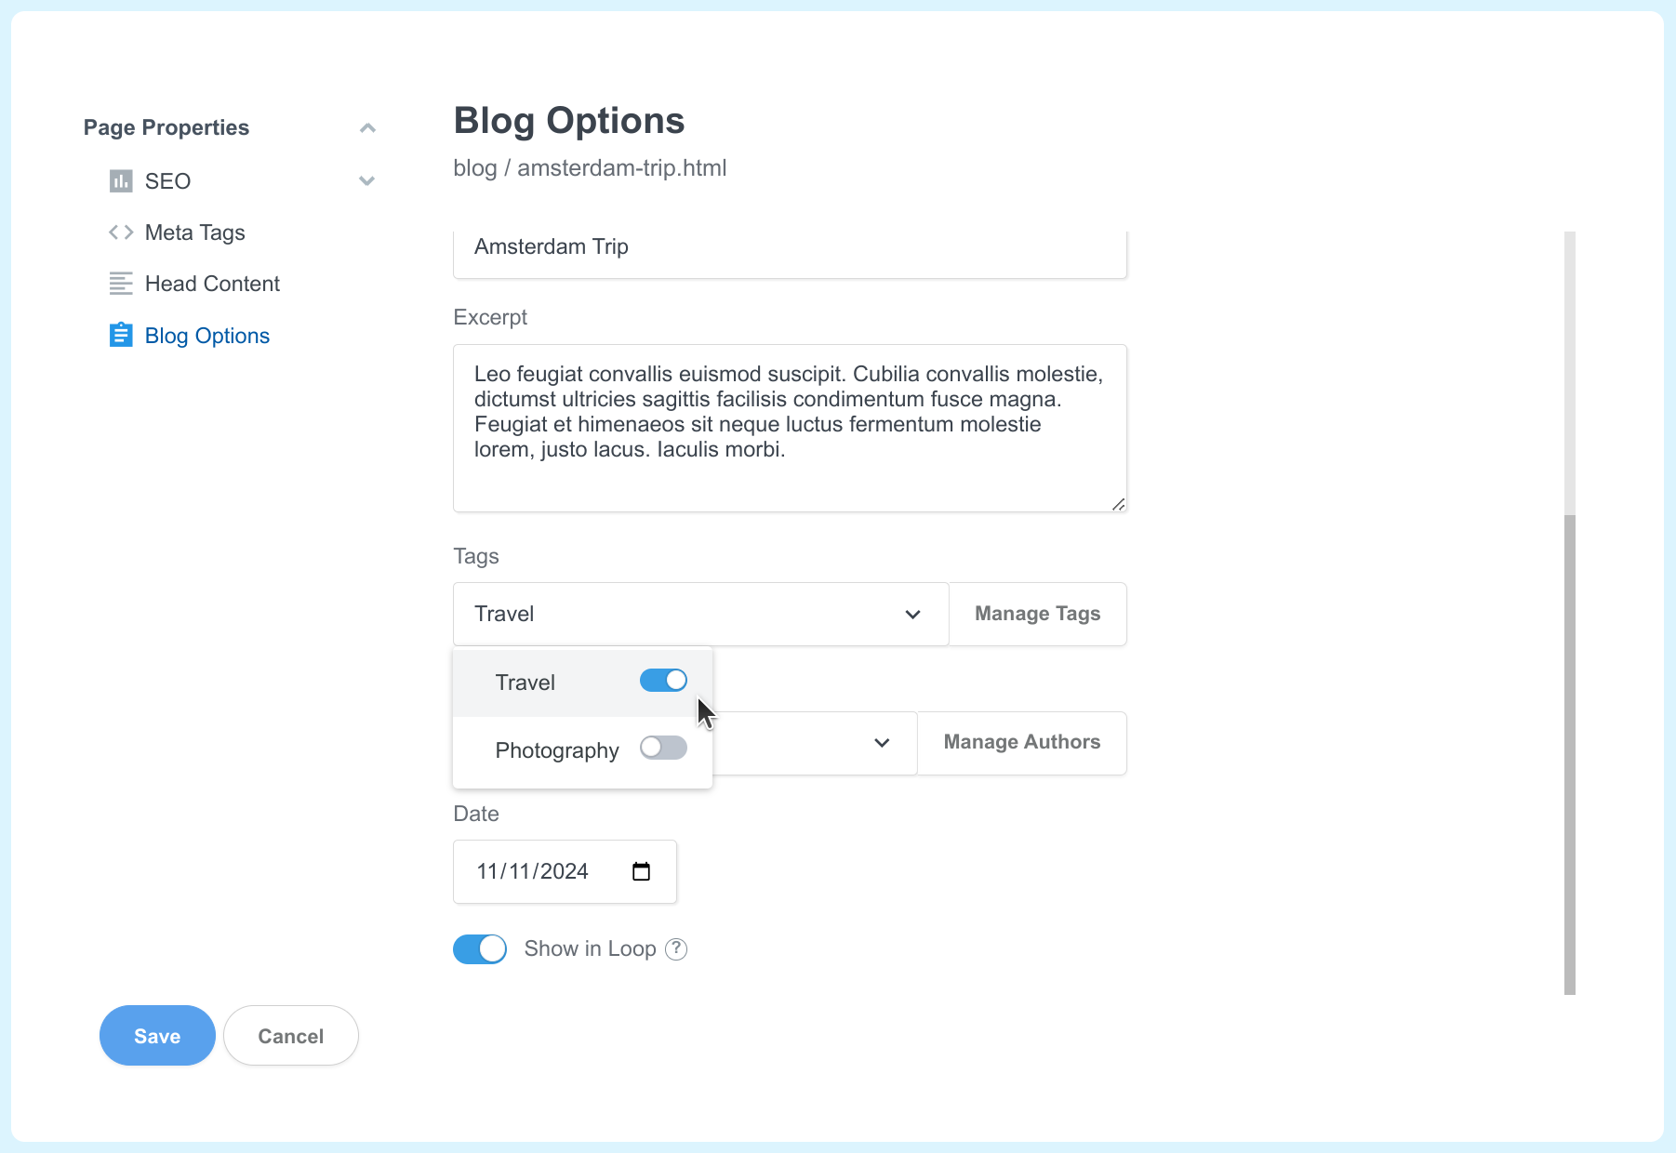Click the Blog Options clipboard icon
The height and width of the screenshot is (1153, 1676).
point(121,334)
